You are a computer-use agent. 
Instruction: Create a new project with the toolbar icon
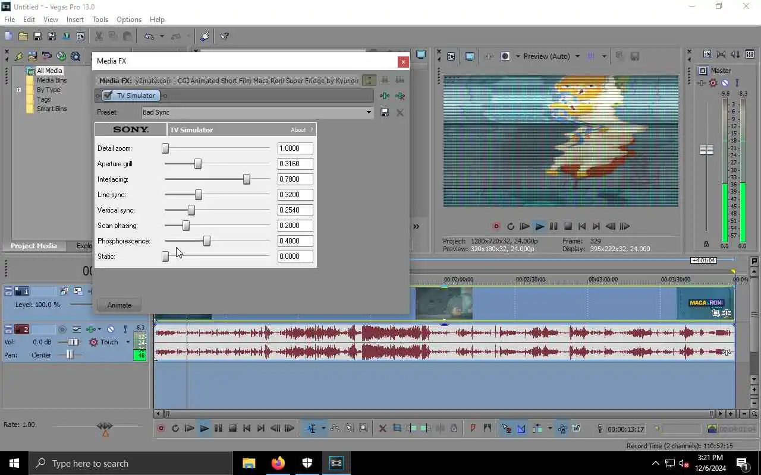click(x=8, y=36)
